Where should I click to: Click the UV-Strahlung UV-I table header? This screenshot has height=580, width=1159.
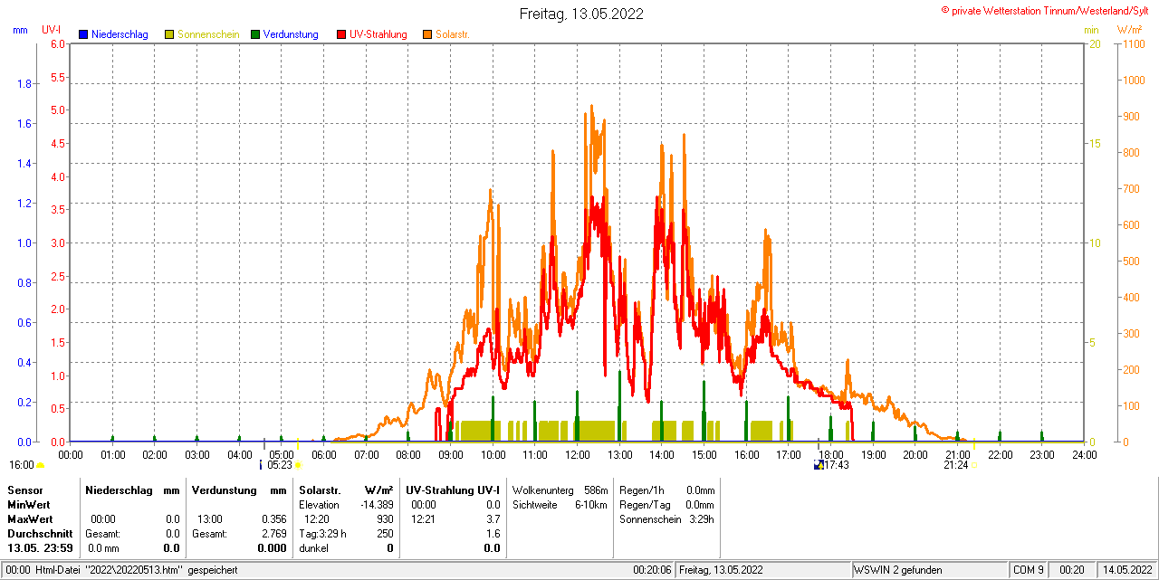pyautogui.click(x=453, y=490)
